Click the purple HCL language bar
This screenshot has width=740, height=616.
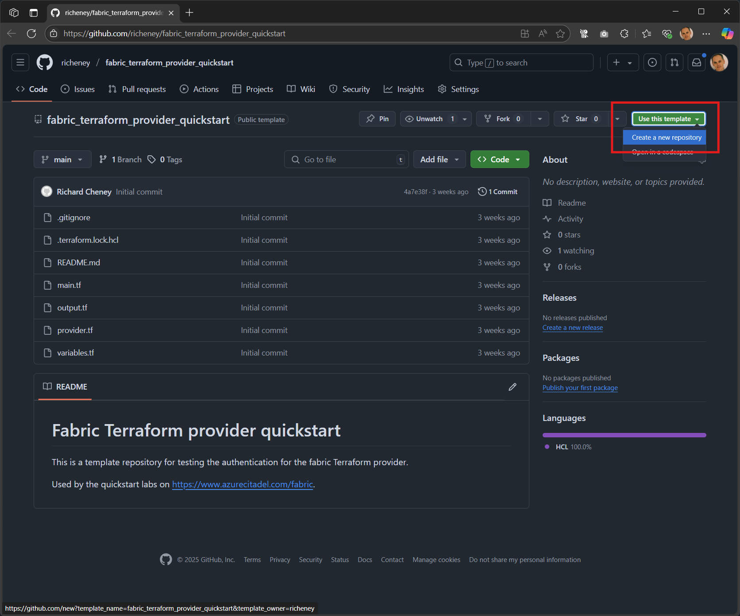624,435
